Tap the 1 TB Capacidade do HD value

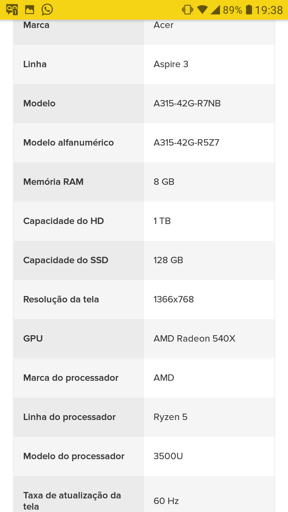coord(162,221)
